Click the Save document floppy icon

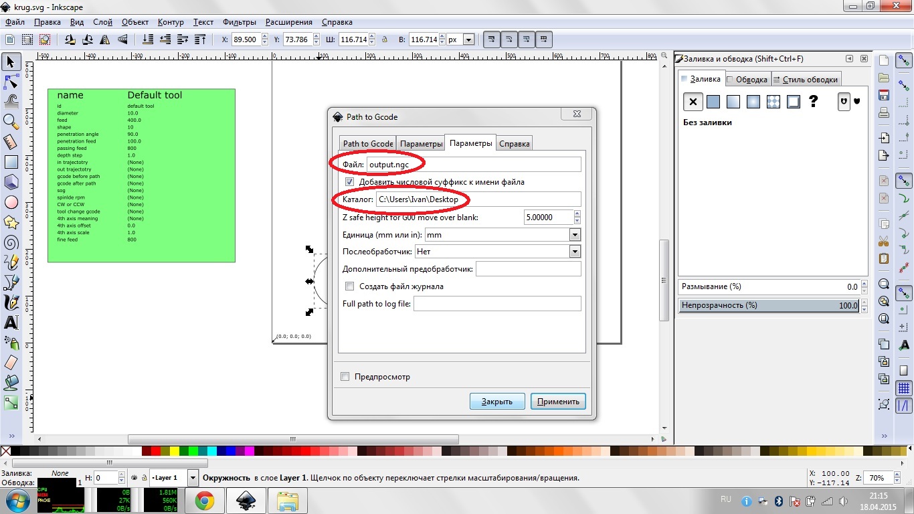coord(884,94)
